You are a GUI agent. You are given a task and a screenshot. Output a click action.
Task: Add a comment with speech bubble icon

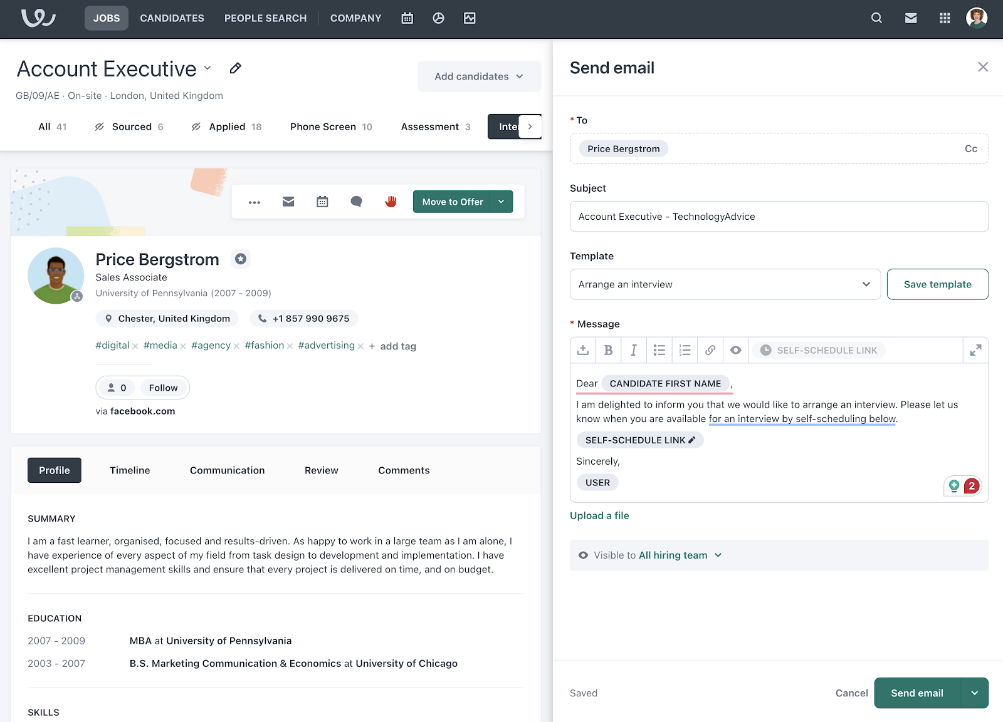[x=356, y=202]
